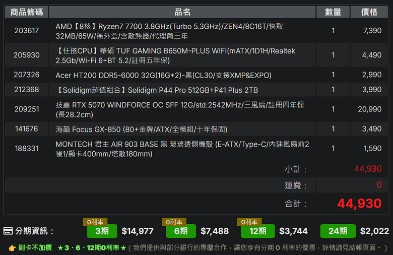Select the 12期 installment button

point(257,231)
